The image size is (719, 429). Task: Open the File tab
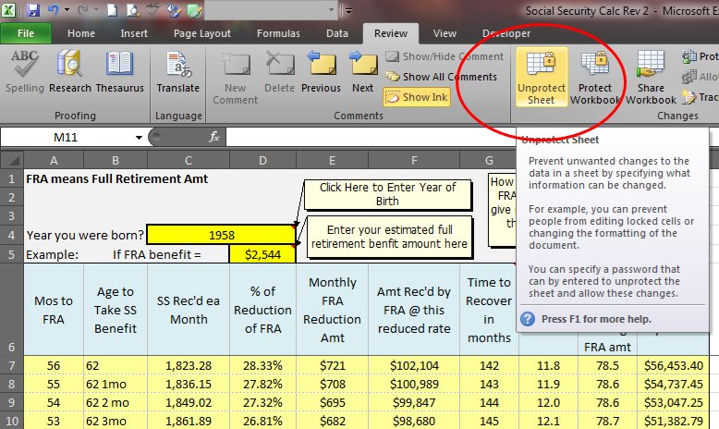26,33
